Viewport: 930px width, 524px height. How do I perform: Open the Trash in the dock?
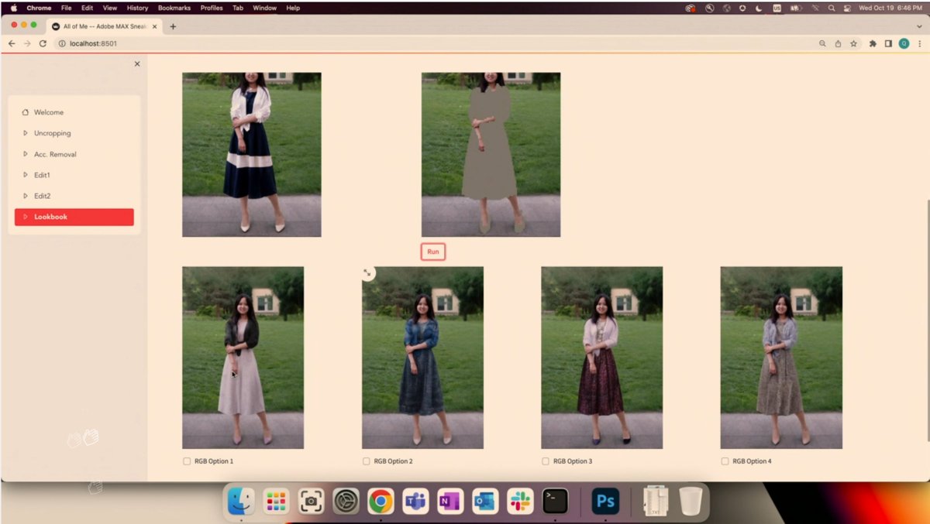(691, 502)
